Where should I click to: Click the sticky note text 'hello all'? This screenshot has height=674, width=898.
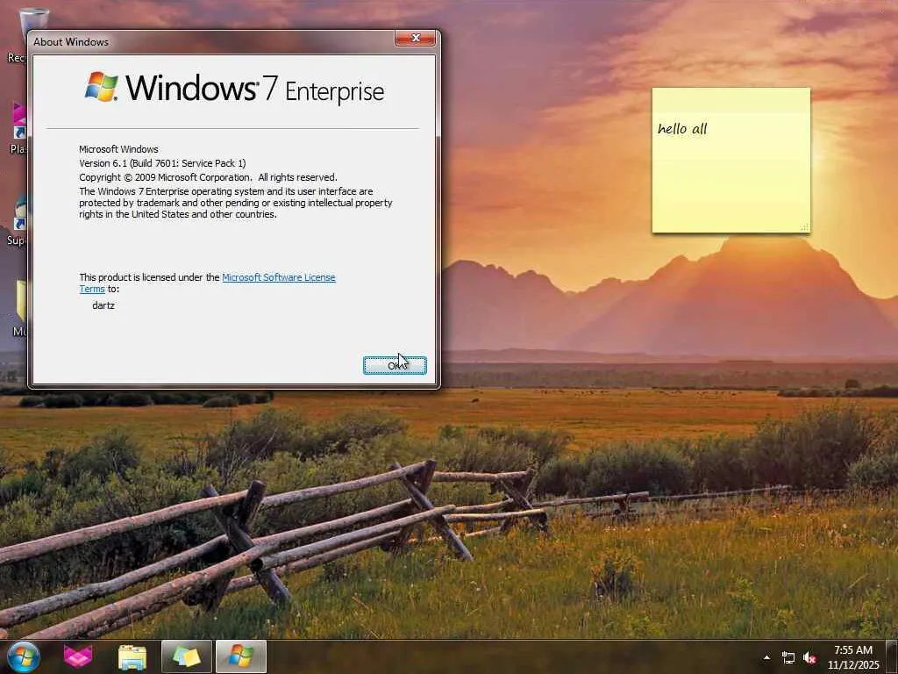click(x=682, y=128)
